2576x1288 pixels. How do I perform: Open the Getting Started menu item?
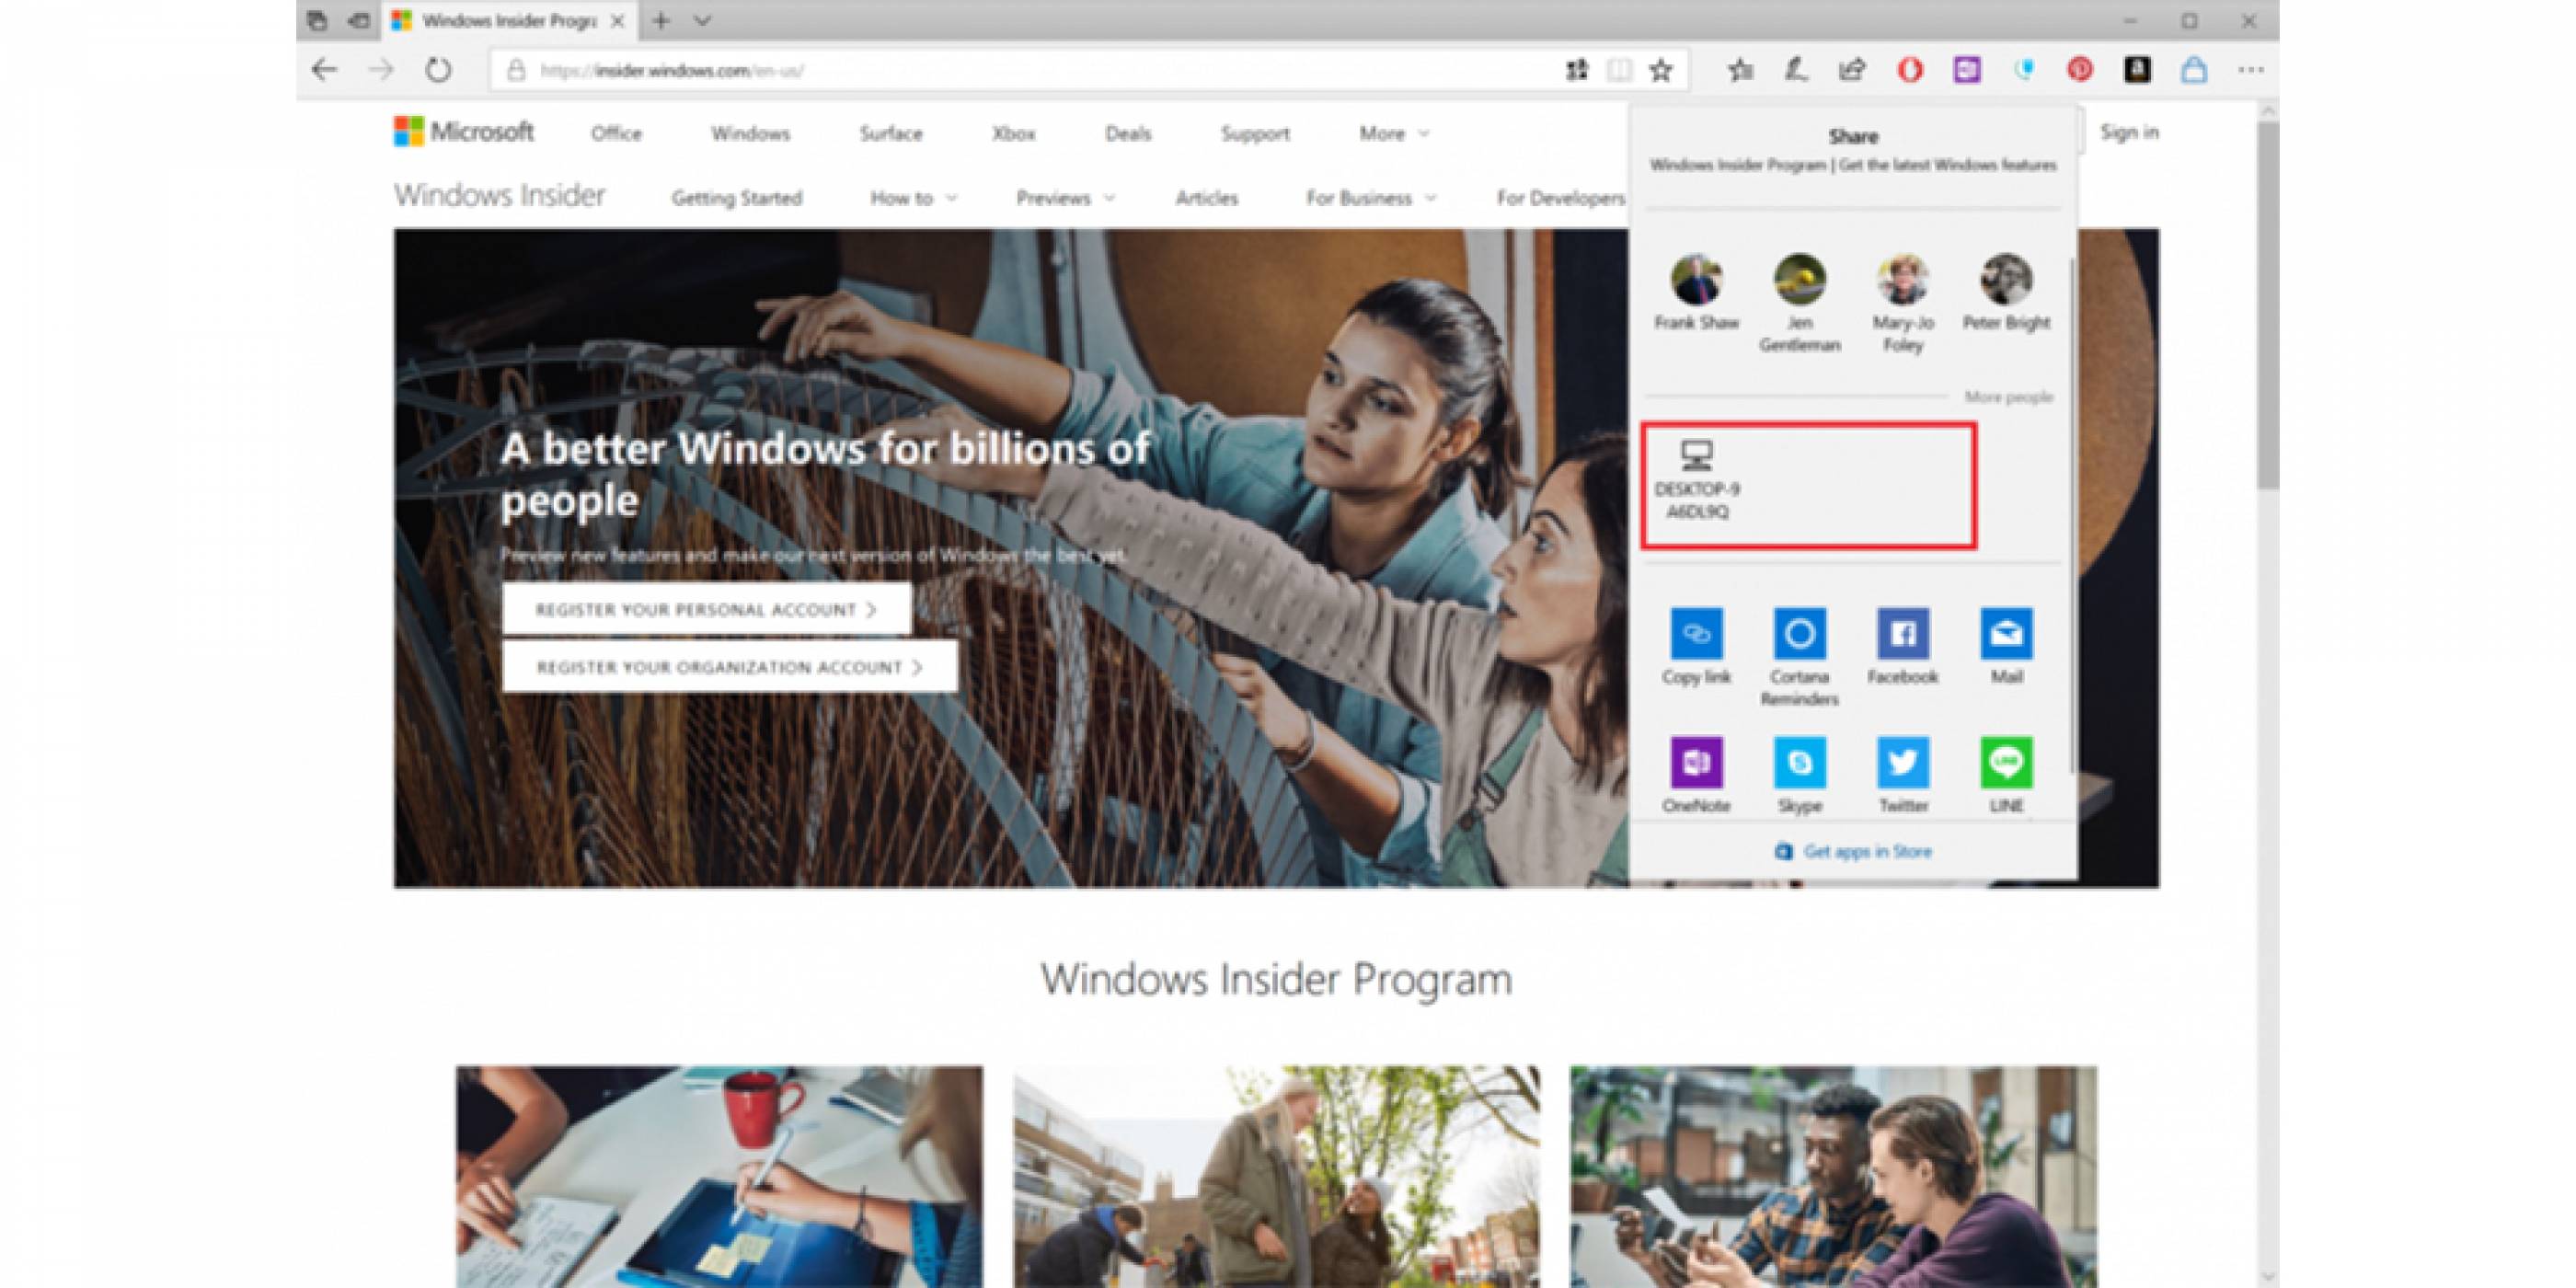[738, 198]
